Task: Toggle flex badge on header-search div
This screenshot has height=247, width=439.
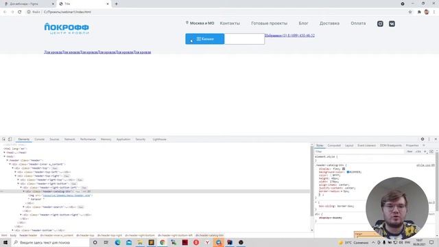Action: coord(81,207)
